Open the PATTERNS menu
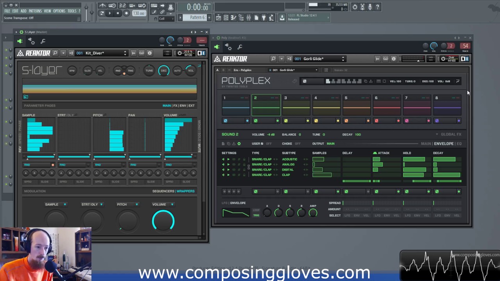Image resolution: width=500 pixels, height=281 pixels. click(35, 11)
